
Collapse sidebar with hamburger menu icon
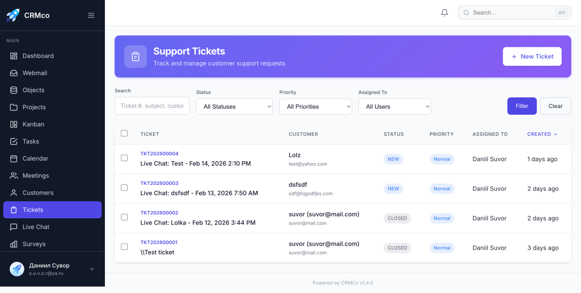tap(91, 15)
